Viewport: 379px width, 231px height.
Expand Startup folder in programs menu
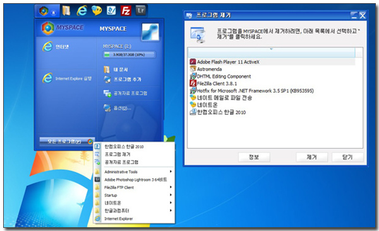[x=134, y=195]
